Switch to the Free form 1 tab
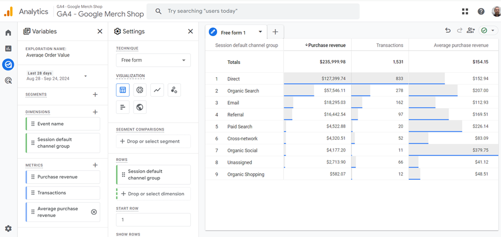Screen dimensions: 501x237 pos(233,33)
